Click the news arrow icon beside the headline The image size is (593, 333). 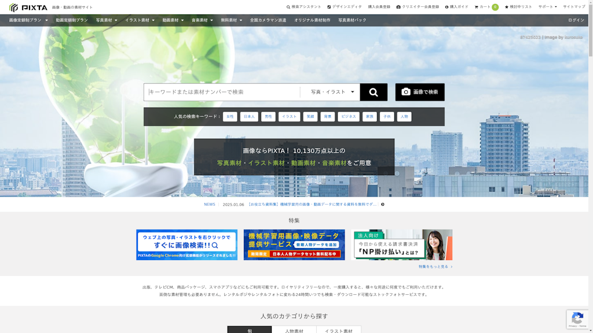coord(383,204)
